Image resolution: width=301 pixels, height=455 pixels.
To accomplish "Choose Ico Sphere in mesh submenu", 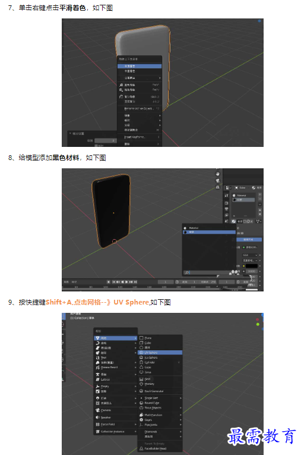I will click(160, 357).
